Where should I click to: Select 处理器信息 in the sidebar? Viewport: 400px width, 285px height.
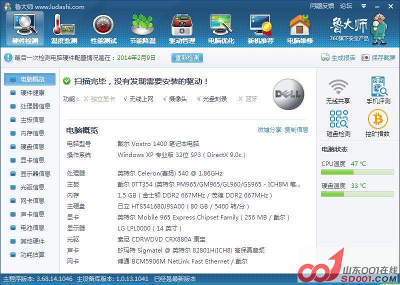click(35, 106)
